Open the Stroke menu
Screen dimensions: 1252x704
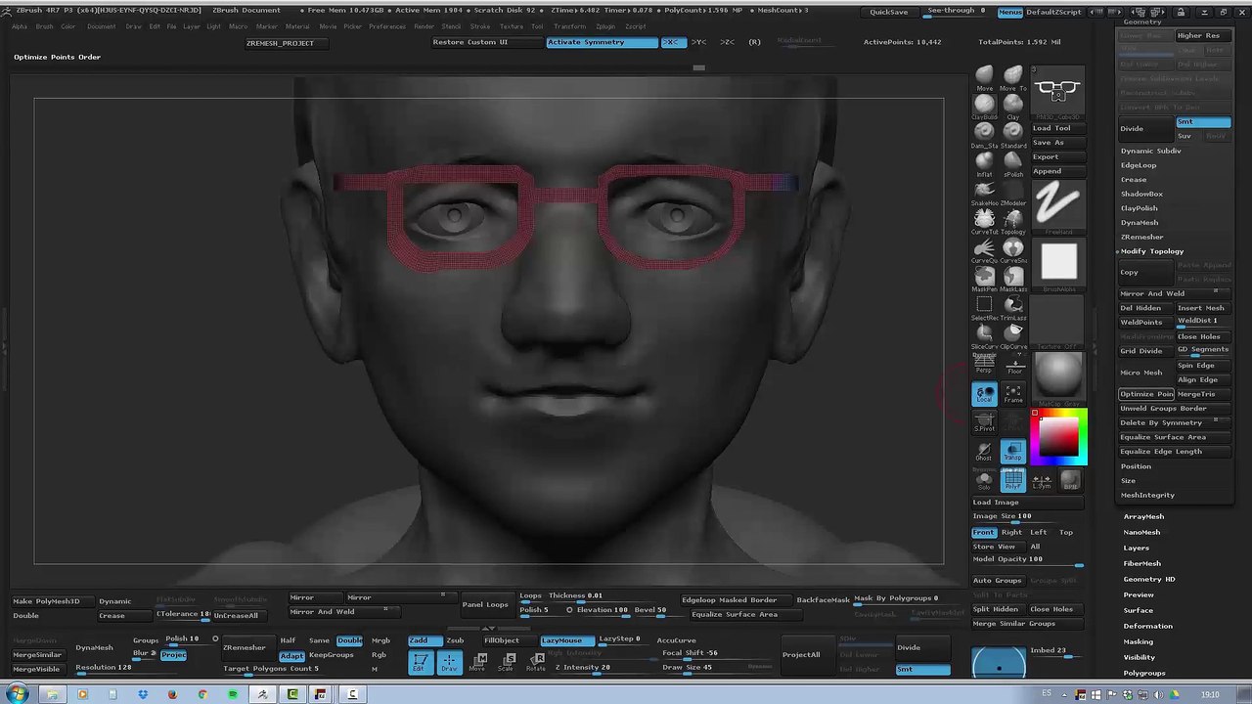(x=480, y=26)
